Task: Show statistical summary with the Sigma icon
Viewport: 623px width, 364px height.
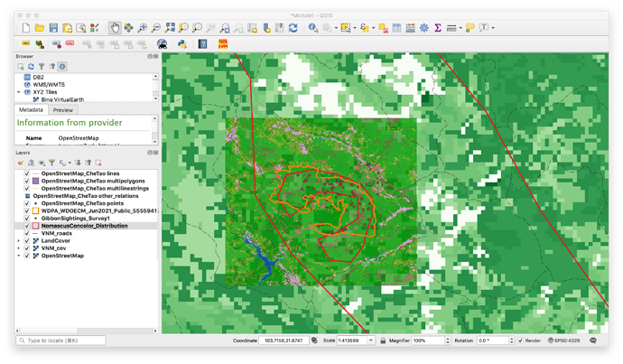Action: (x=438, y=28)
